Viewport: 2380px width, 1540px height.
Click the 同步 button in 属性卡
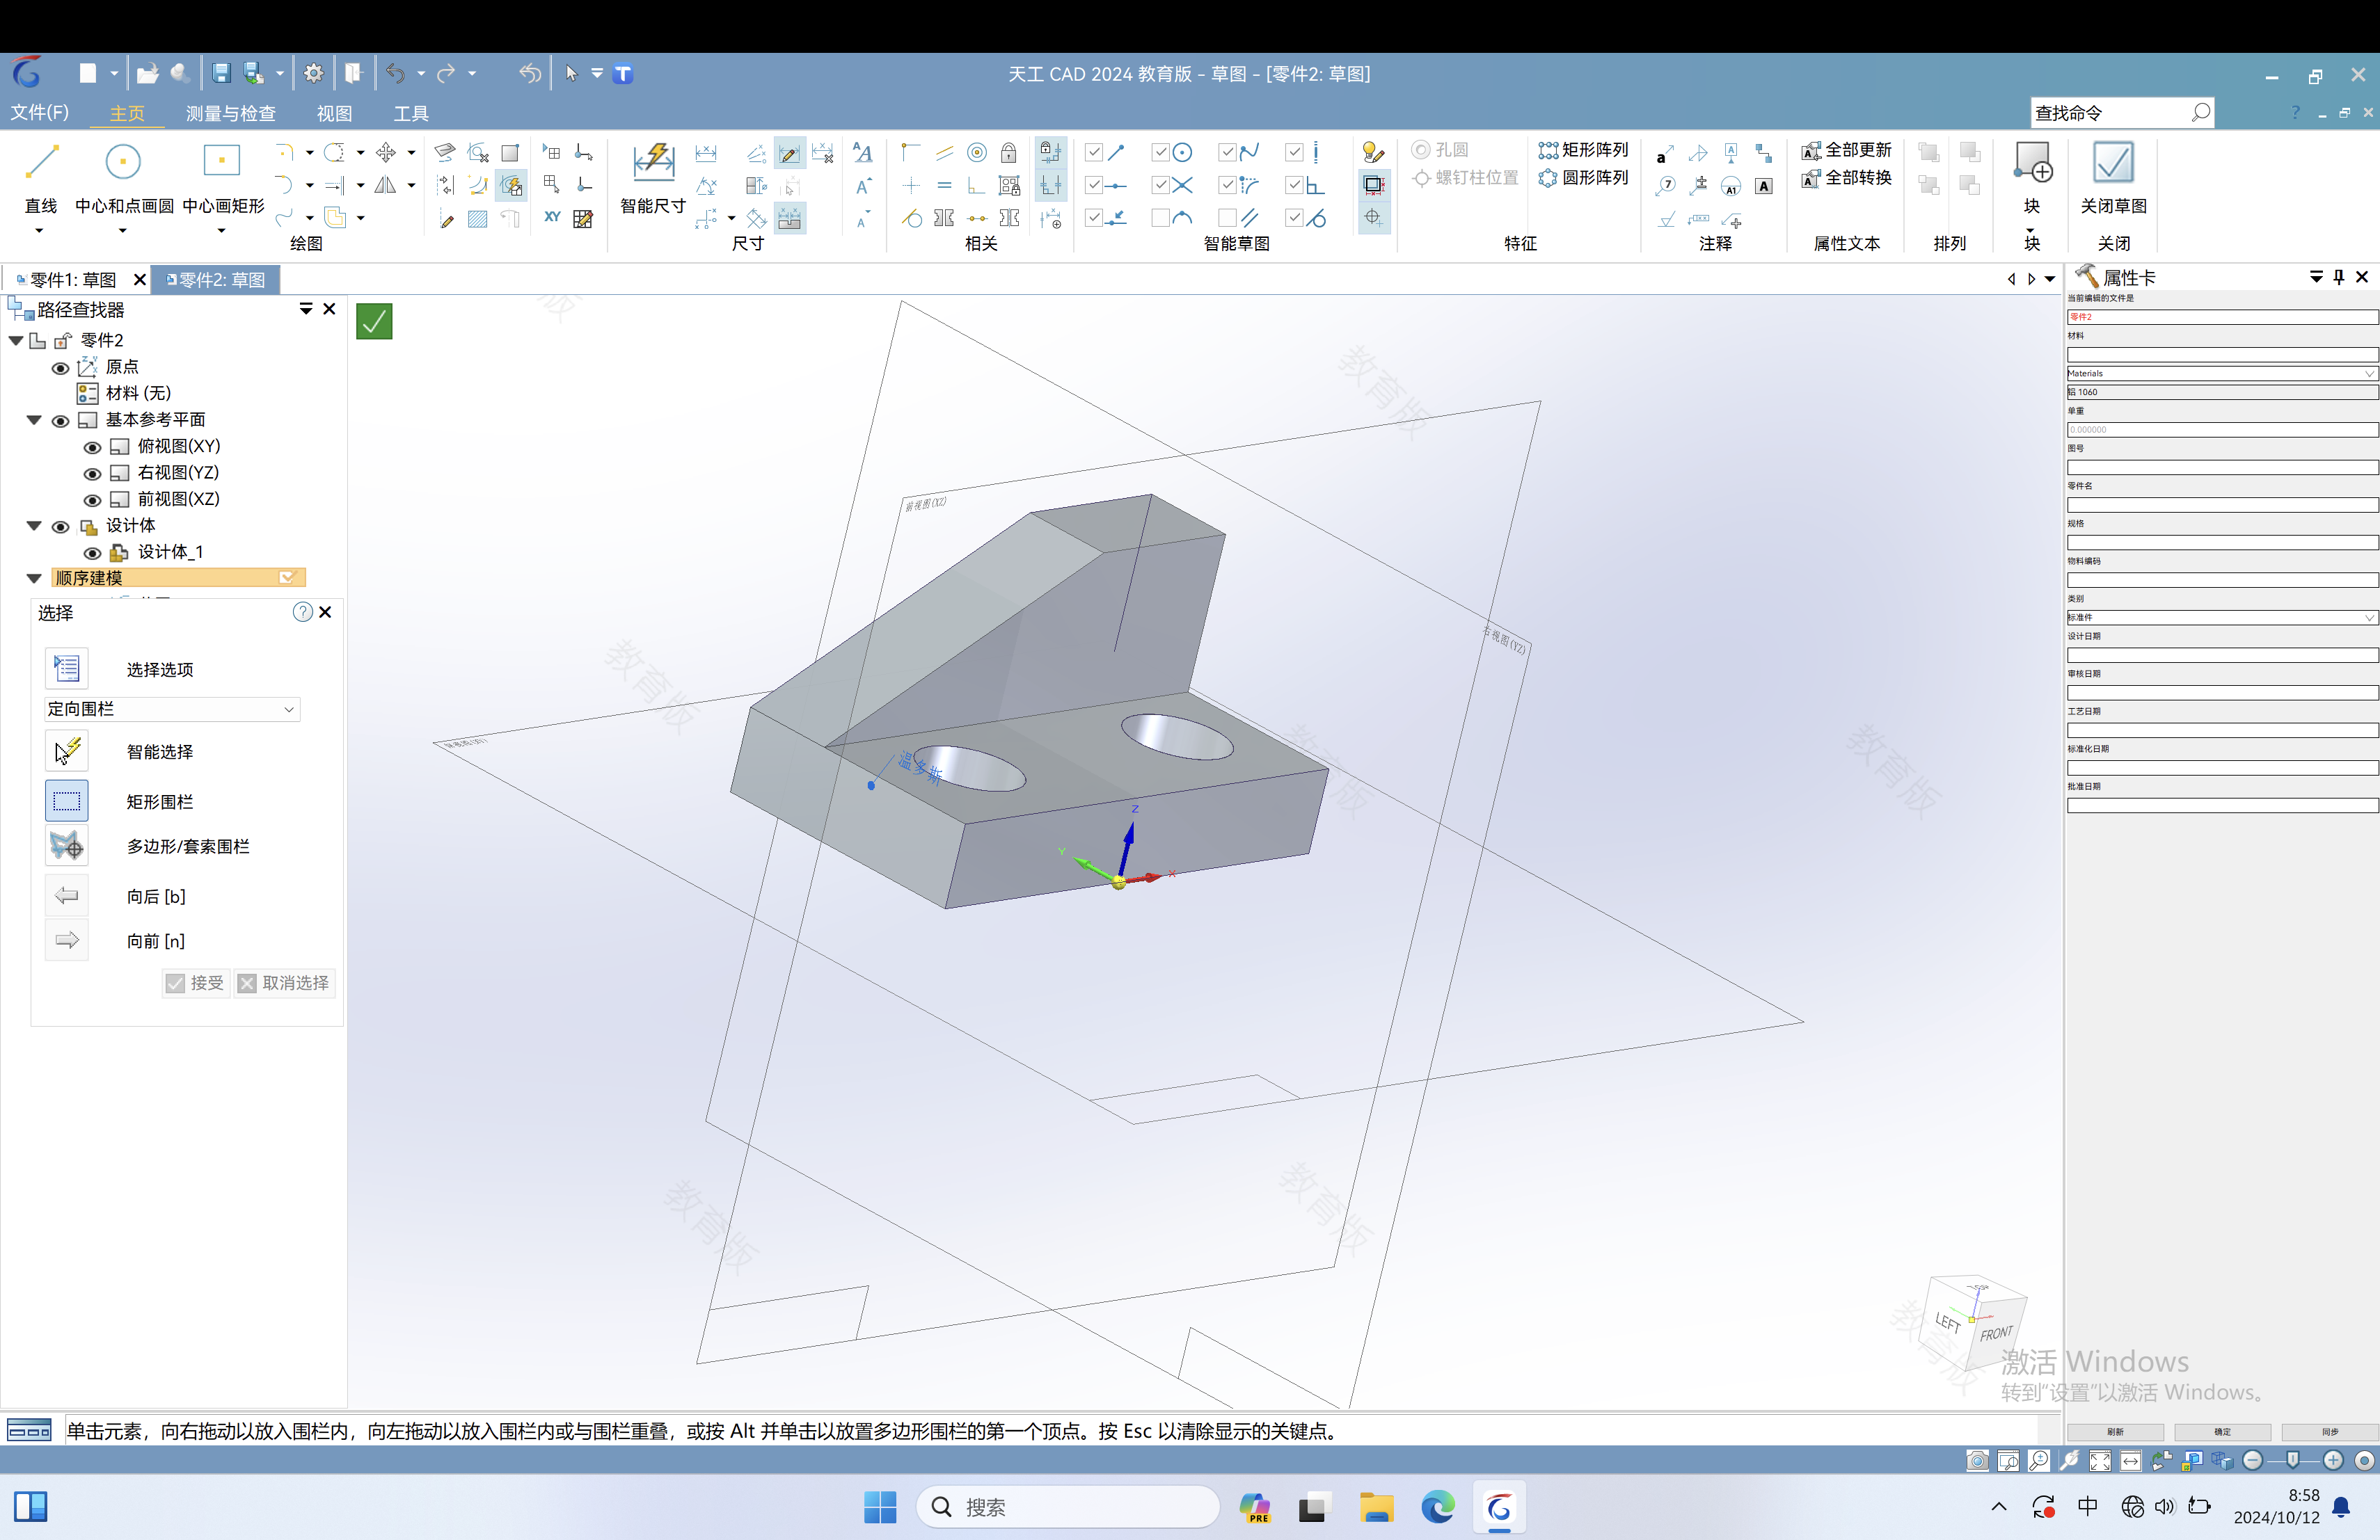point(2330,1432)
